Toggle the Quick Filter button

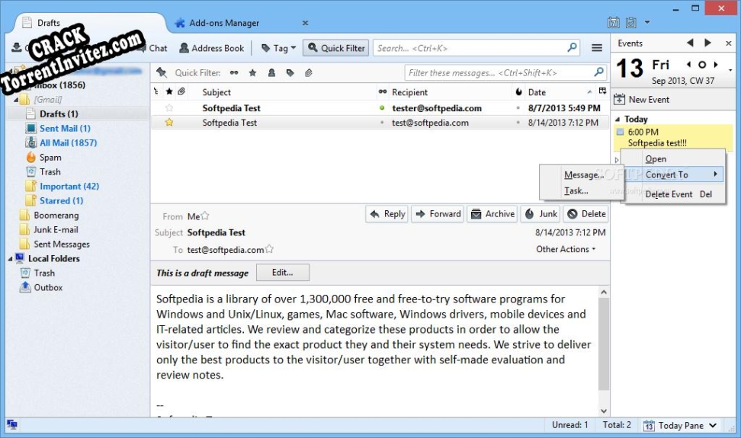click(336, 48)
